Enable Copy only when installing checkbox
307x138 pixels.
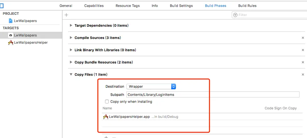(x=107, y=102)
